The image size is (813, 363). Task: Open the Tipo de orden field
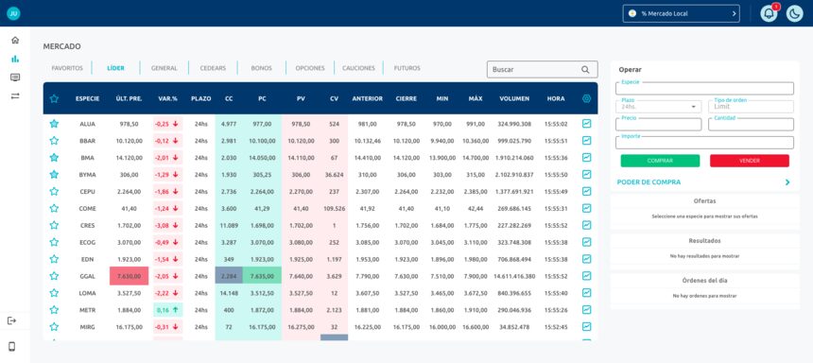751,107
